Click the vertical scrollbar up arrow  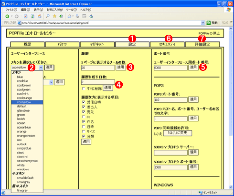[231, 29]
